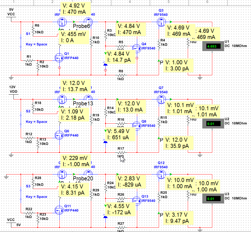Screen dimensions: 251x232
Task: Click probe readout 'V: 12.0 V I: 13.7 mA'
Action: click(76, 86)
